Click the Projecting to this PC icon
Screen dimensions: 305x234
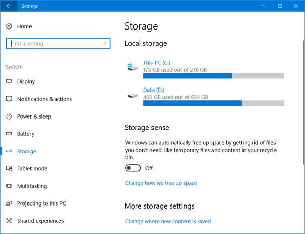pos(9,203)
